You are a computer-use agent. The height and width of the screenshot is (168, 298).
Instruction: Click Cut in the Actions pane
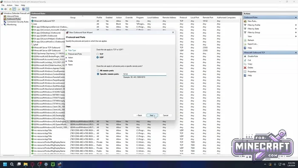(249, 60)
